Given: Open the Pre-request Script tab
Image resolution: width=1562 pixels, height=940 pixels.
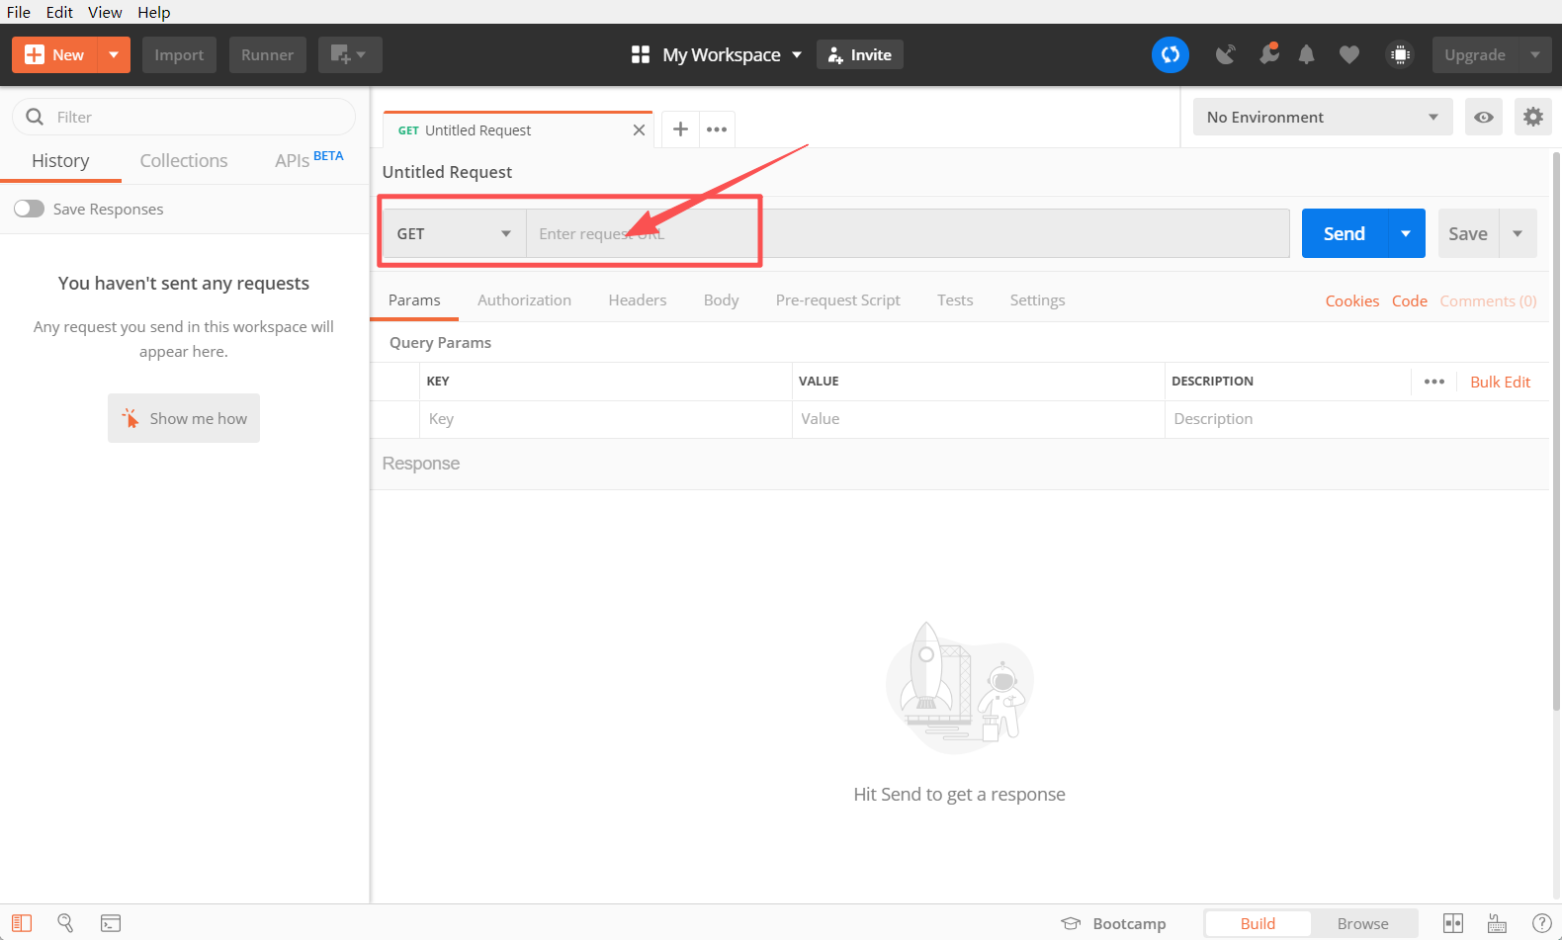Looking at the screenshot, I should point(838,299).
